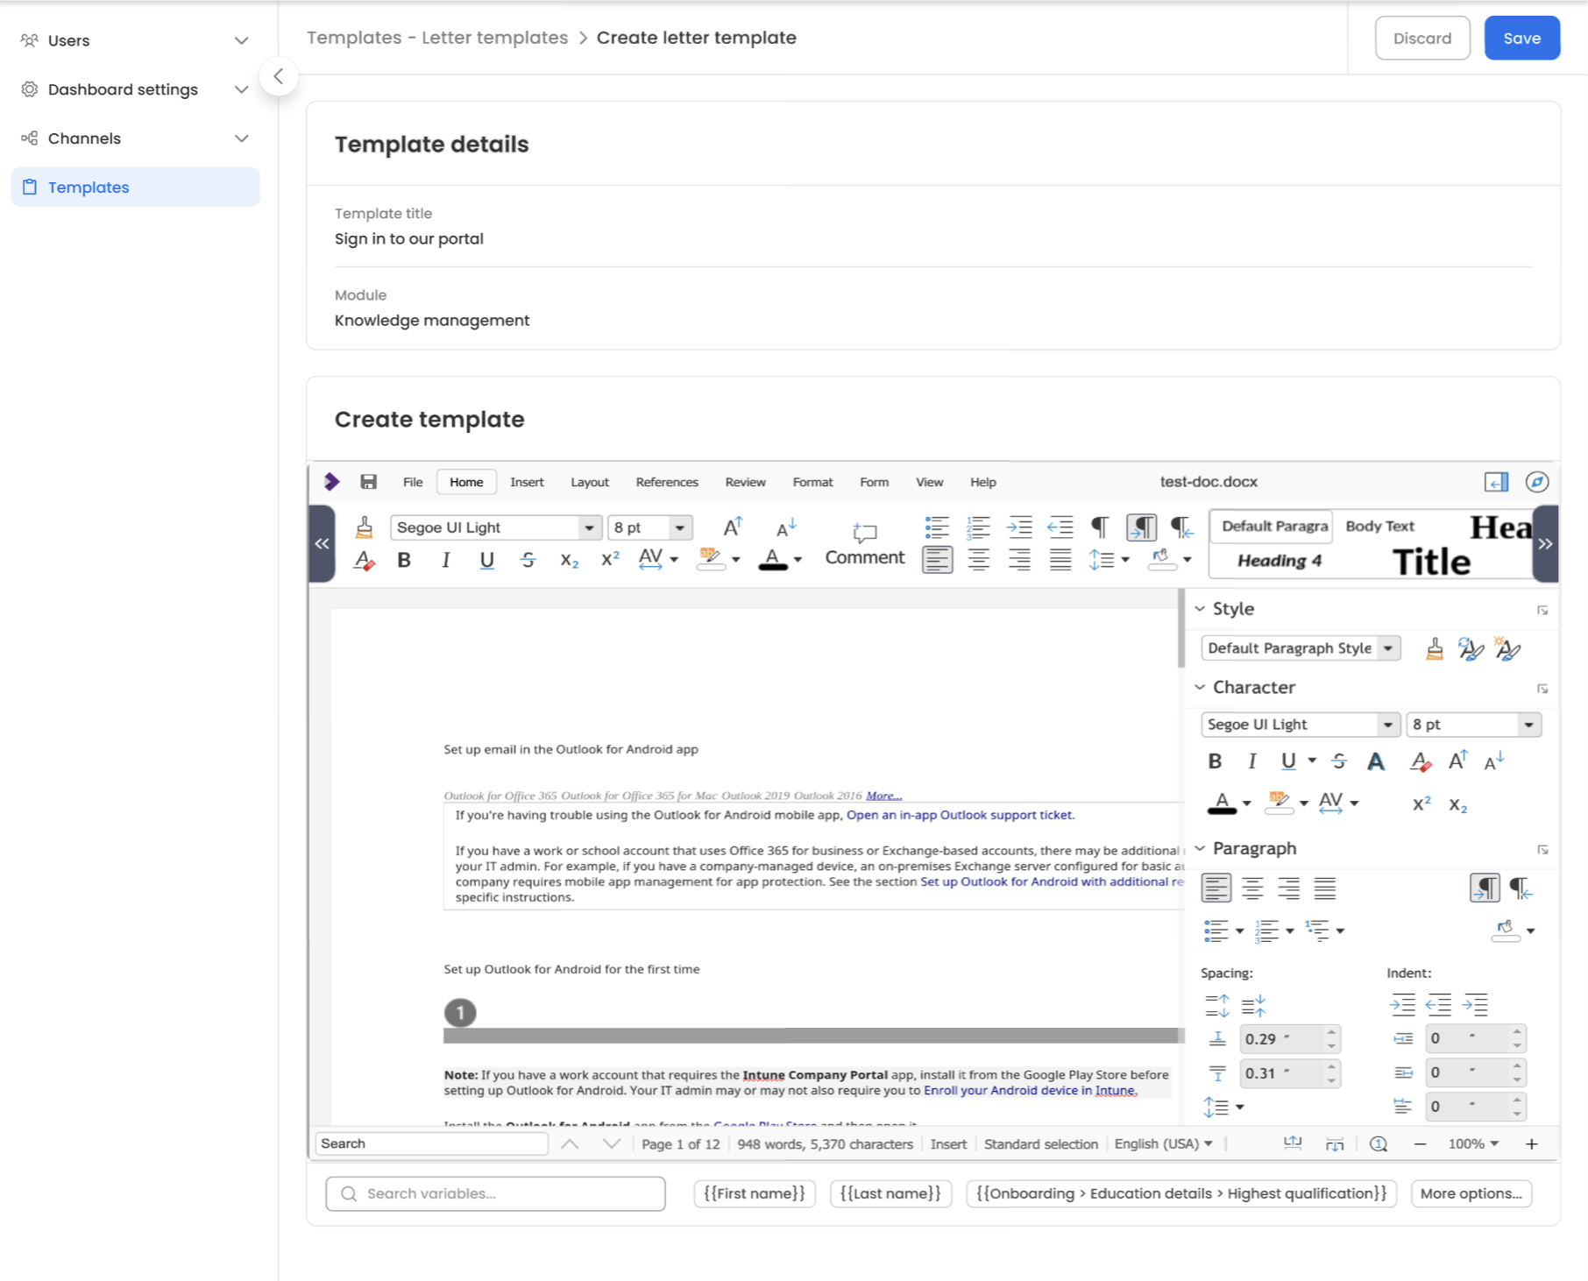Click the Search variables input field

coord(495,1193)
